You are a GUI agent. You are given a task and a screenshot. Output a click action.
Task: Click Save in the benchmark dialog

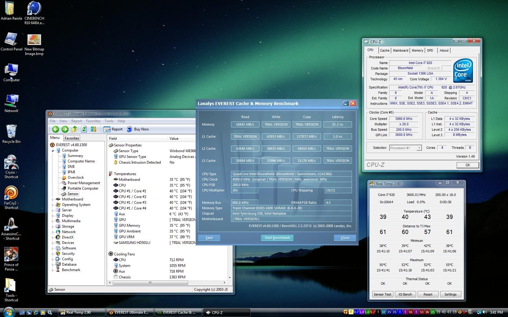click(x=209, y=238)
